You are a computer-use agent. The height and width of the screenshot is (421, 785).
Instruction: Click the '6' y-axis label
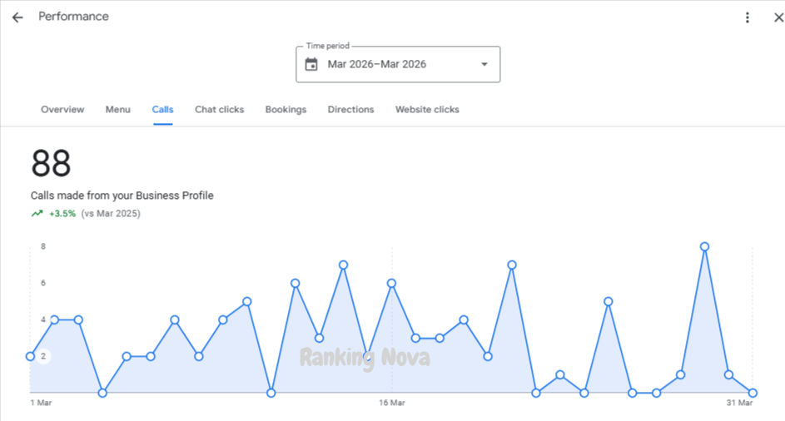click(x=43, y=283)
